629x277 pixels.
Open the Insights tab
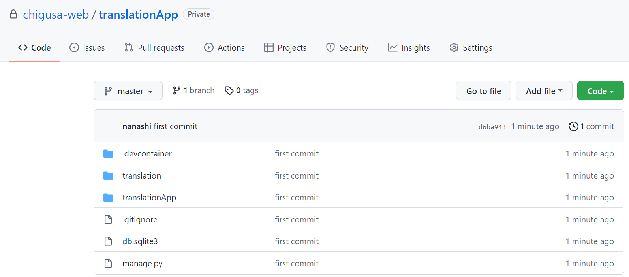(409, 47)
